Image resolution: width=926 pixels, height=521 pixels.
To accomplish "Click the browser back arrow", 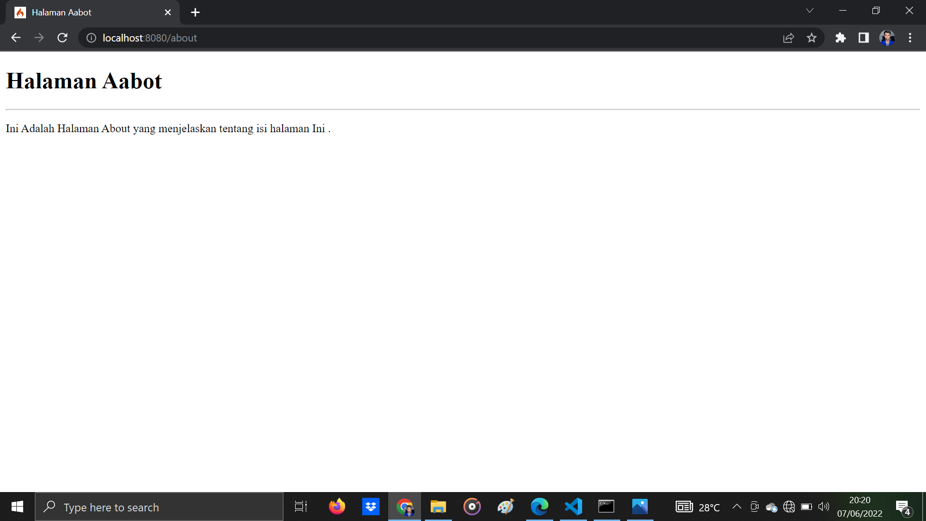I will pyautogui.click(x=15, y=38).
